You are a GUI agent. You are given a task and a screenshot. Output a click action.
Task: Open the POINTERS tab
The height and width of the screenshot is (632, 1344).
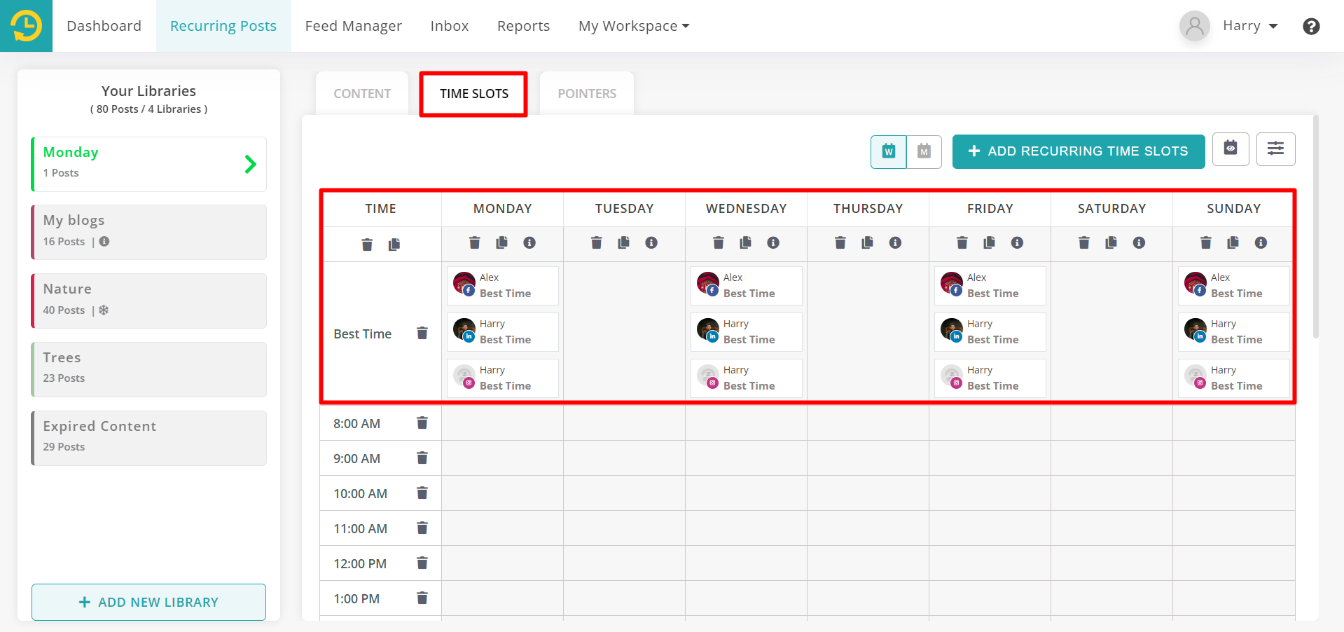point(587,92)
